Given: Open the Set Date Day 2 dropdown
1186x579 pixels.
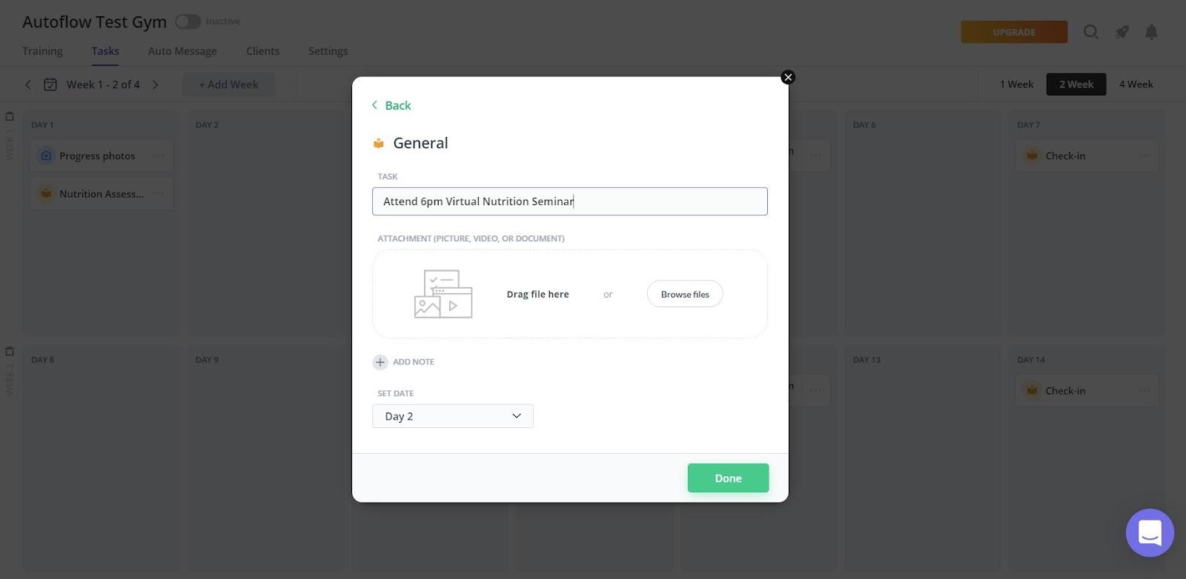Looking at the screenshot, I should (x=453, y=416).
